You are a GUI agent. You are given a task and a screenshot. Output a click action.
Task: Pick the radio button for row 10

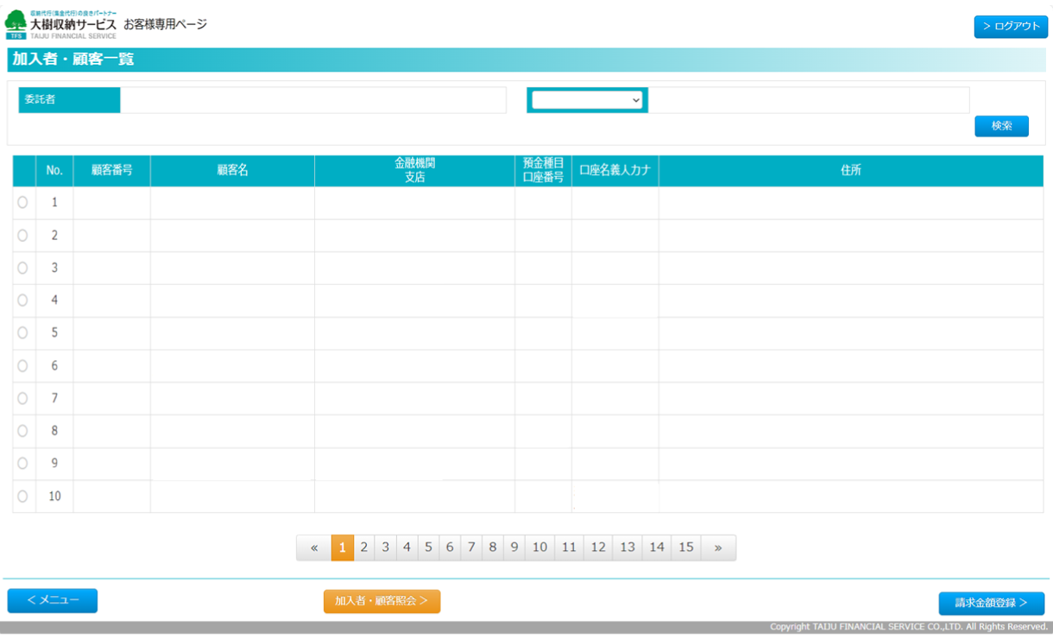22,497
